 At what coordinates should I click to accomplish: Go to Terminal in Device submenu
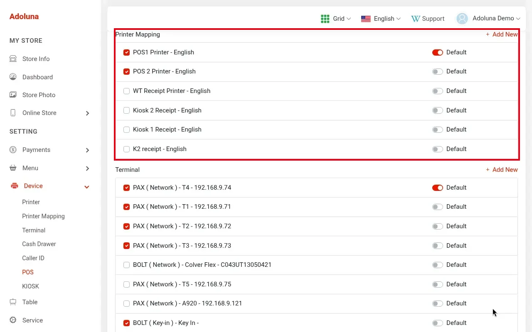point(34,230)
